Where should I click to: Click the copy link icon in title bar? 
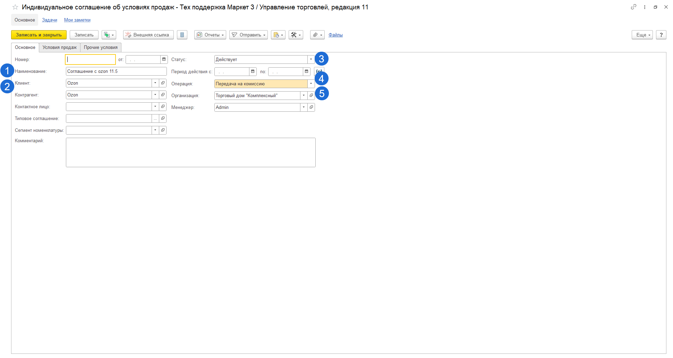pyautogui.click(x=633, y=7)
